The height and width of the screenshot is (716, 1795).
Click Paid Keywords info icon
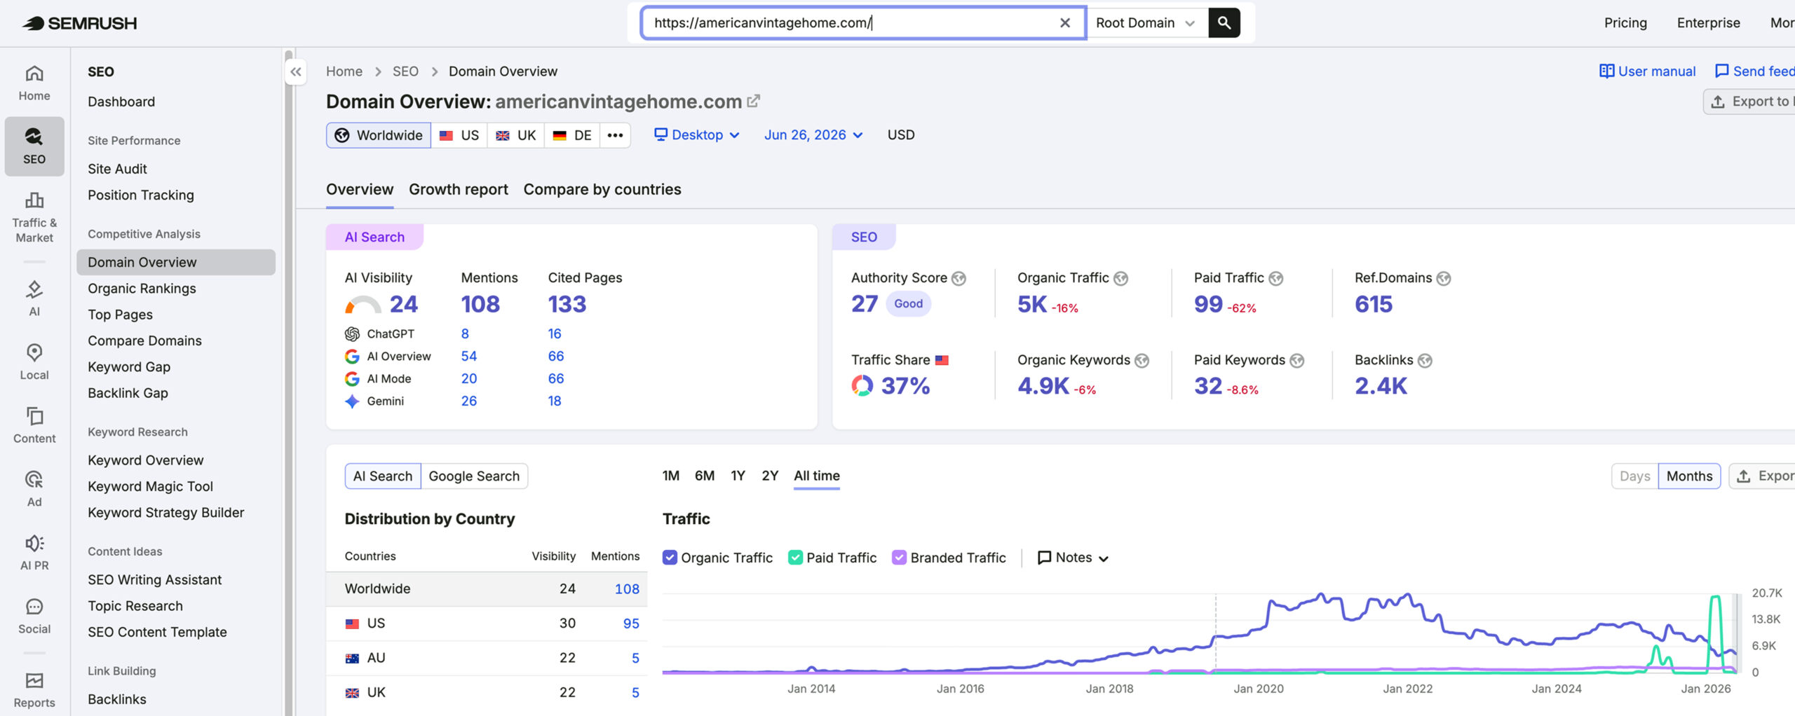[x=1297, y=360]
